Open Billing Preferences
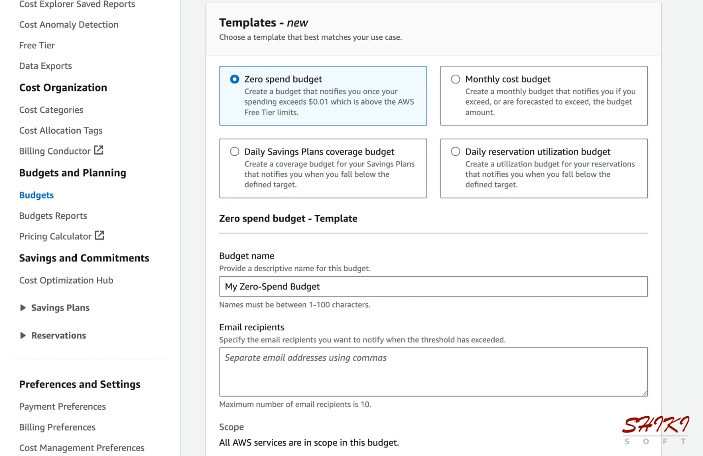Image resolution: width=703 pixels, height=456 pixels. point(57,427)
